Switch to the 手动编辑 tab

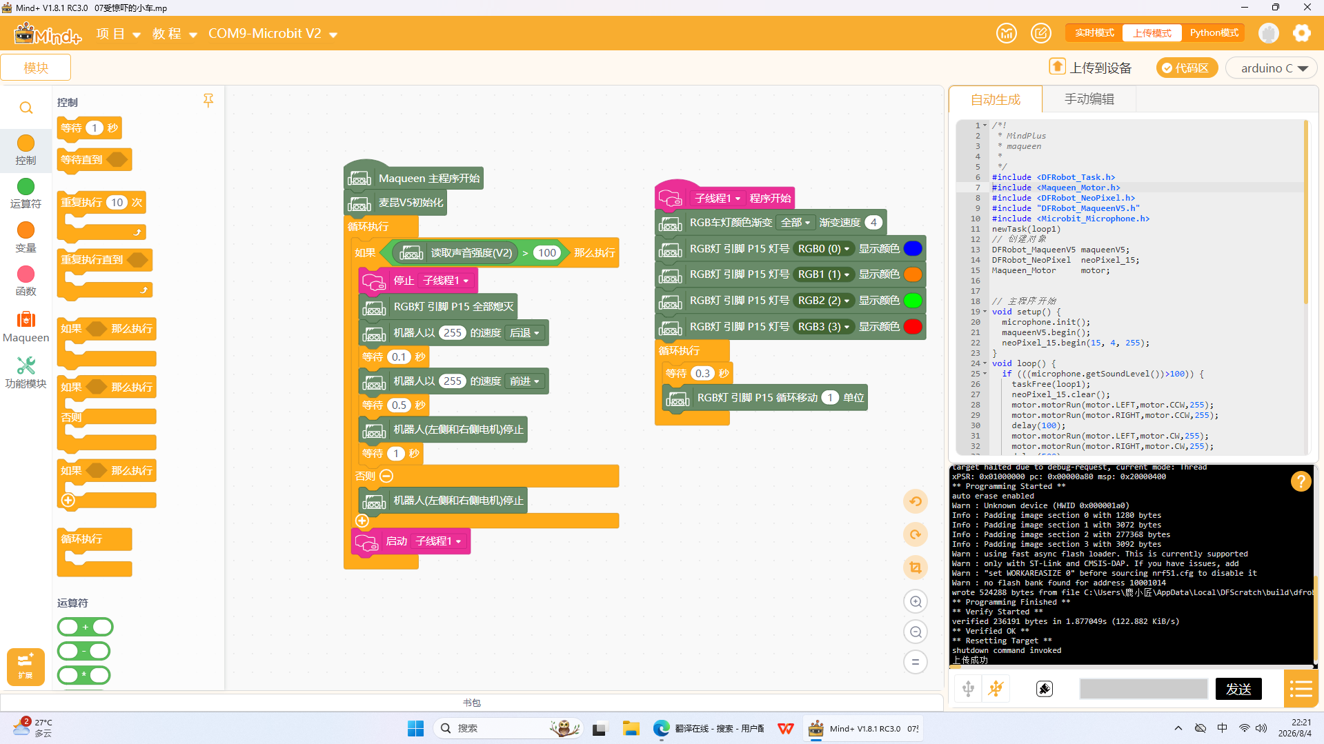point(1089,99)
